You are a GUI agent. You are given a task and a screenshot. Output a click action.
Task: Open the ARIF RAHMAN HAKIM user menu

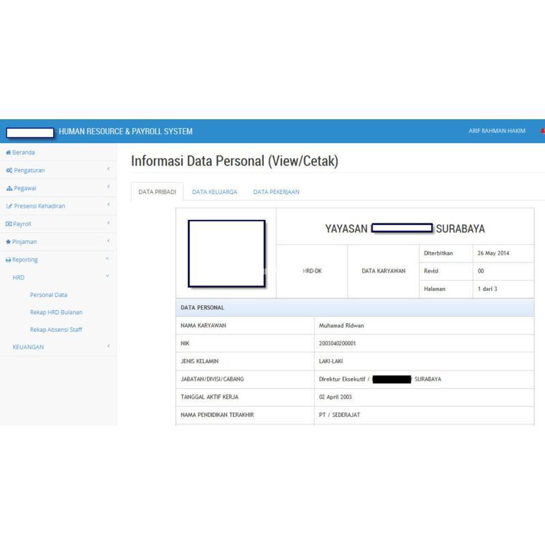coord(497,131)
